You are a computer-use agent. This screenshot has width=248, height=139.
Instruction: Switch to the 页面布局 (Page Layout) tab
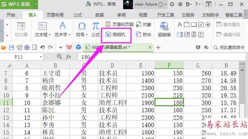coord(55,15)
